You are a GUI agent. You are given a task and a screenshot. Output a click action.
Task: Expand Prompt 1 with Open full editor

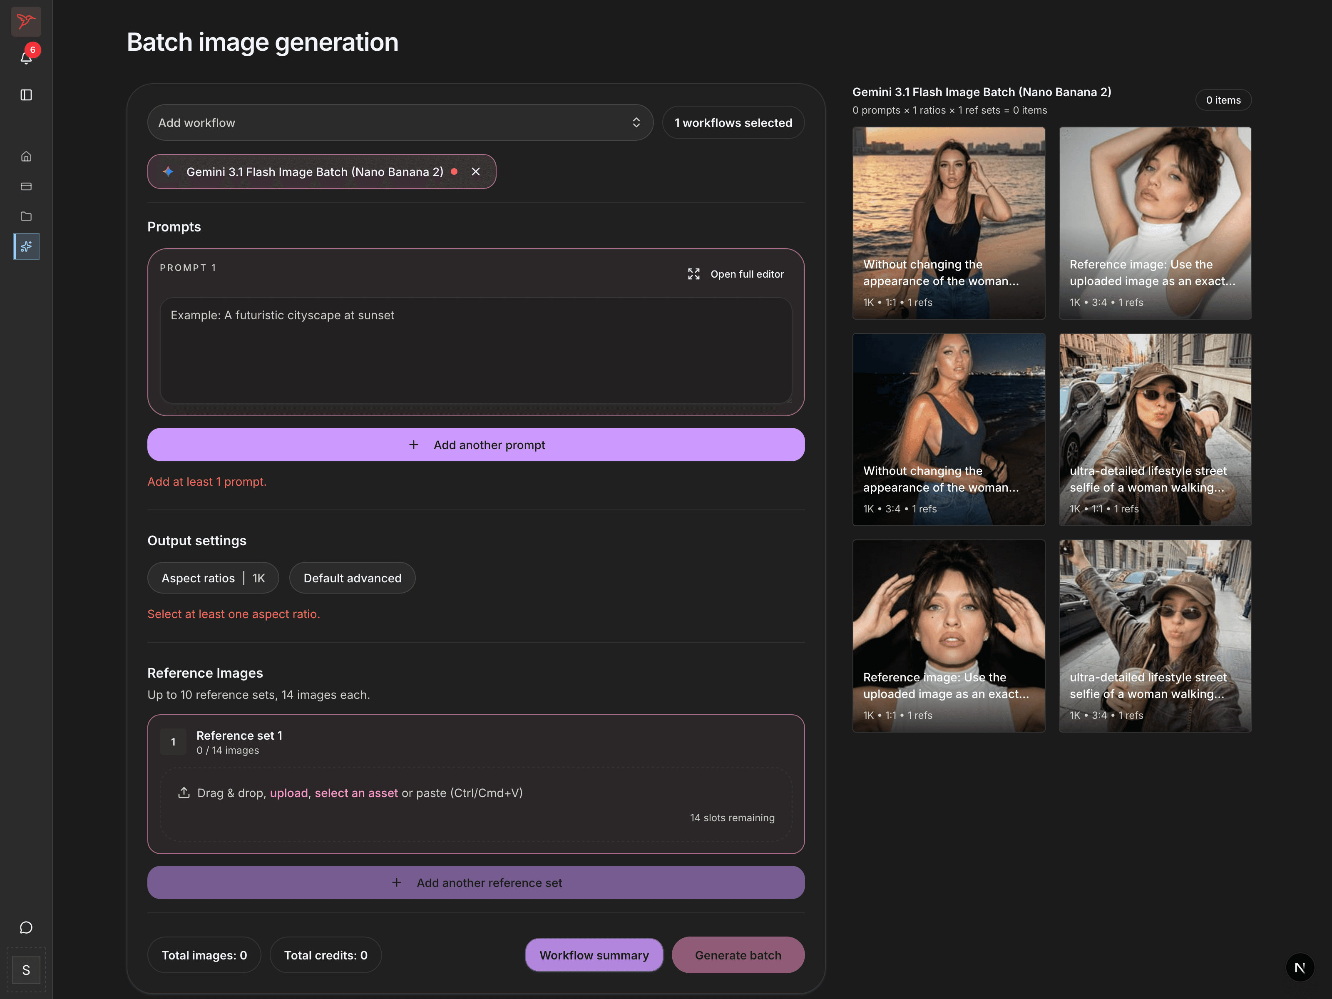(735, 273)
